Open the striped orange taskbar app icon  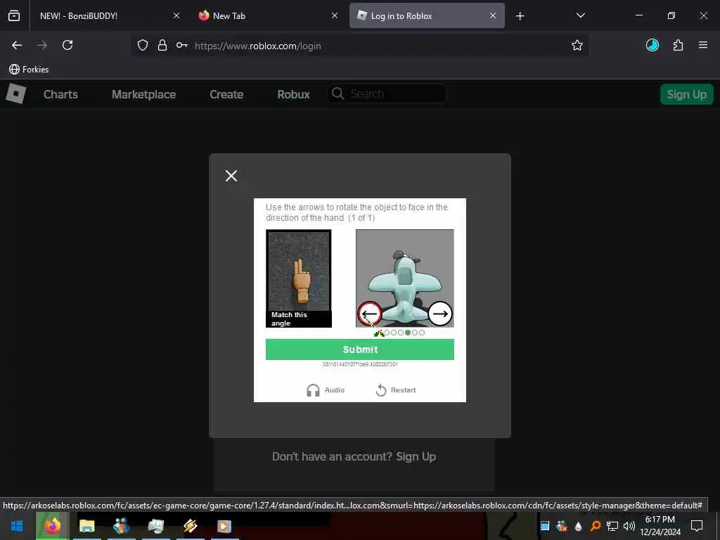tap(190, 526)
